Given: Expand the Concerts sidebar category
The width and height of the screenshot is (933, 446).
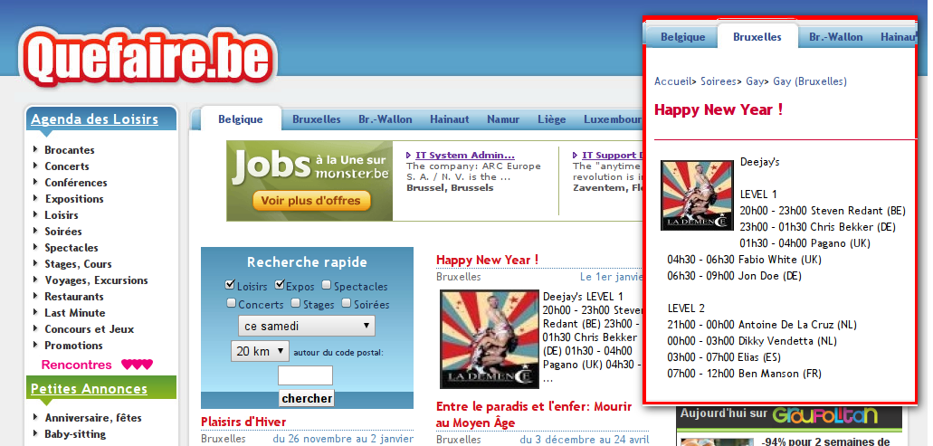Looking at the screenshot, I should pos(67,166).
